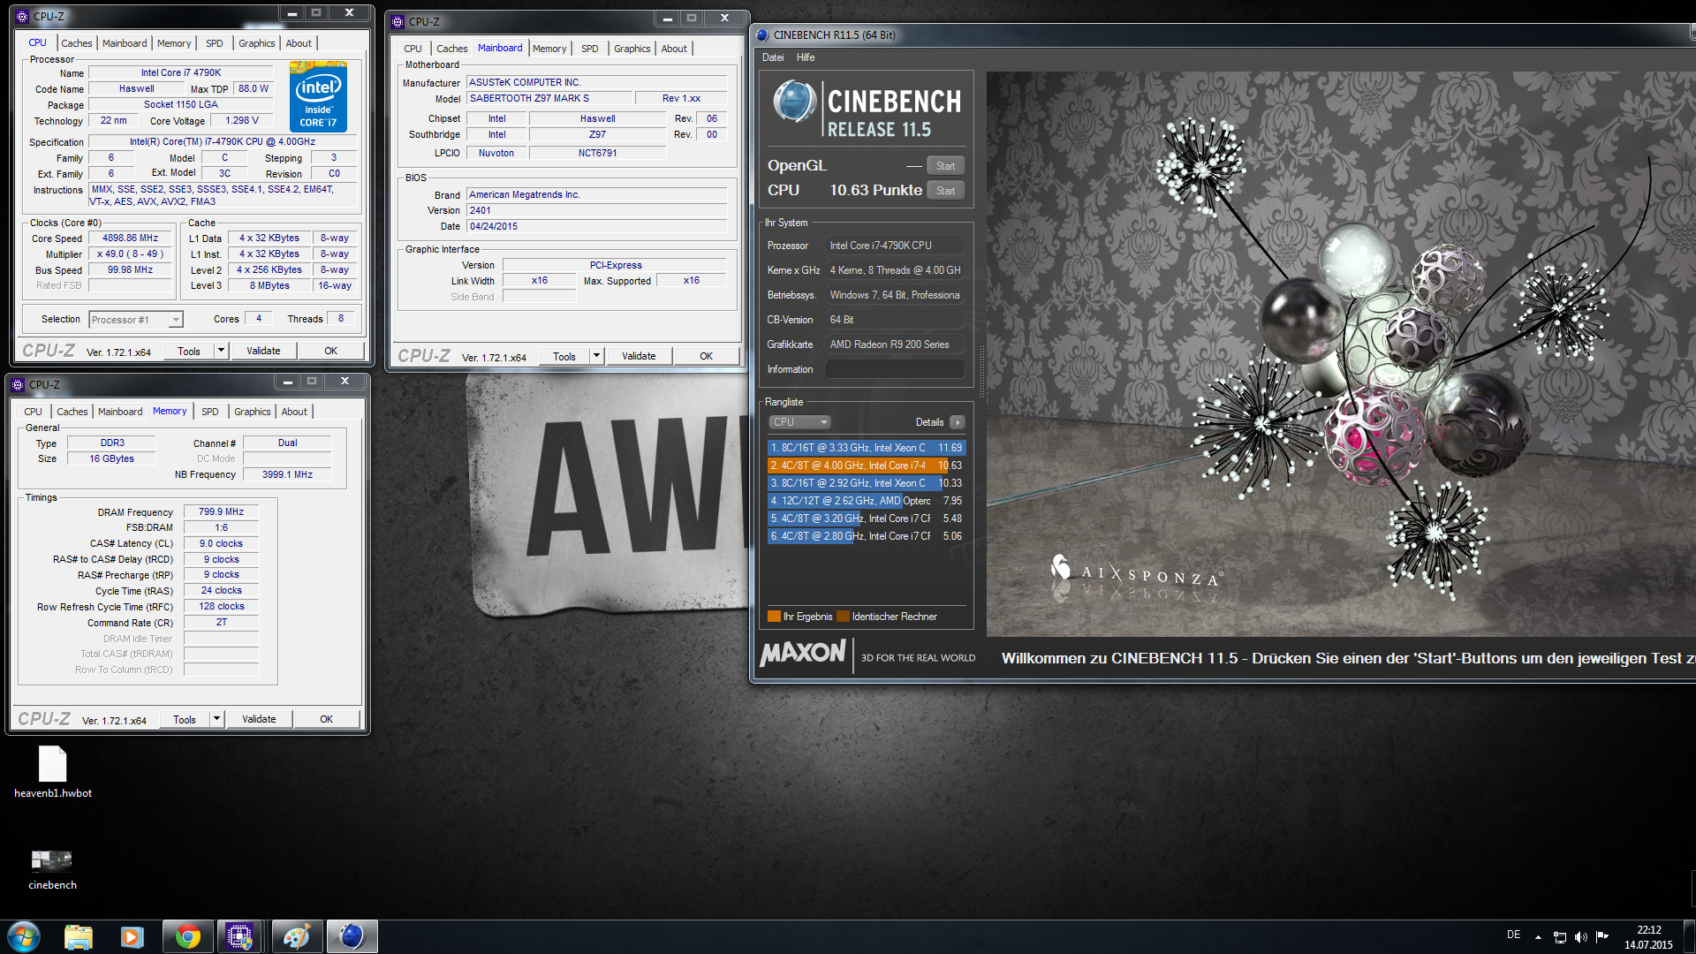
Task: Click the BIOS Version field 2401
Action: [596, 210]
